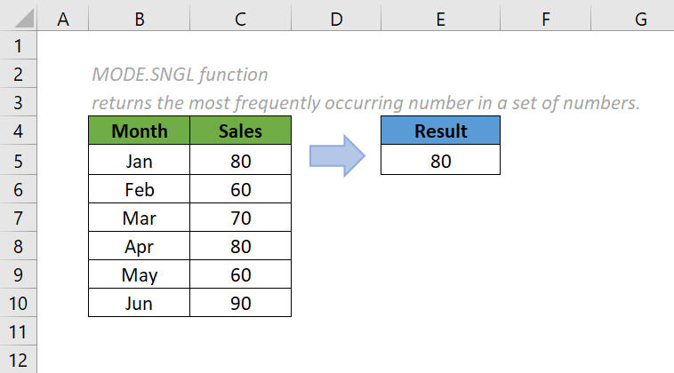This screenshot has width=674, height=373.
Task: Click the blue right-pointing arrow shape
Action: pyautogui.click(x=337, y=157)
